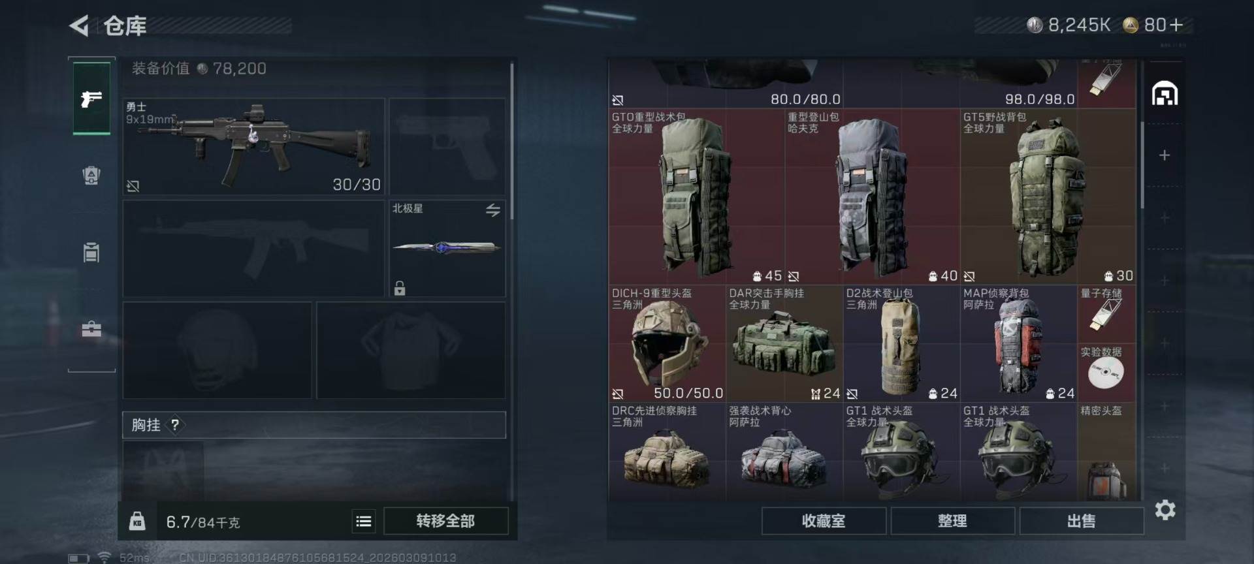
Task: Open the item list view icon
Action: pyautogui.click(x=364, y=521)
